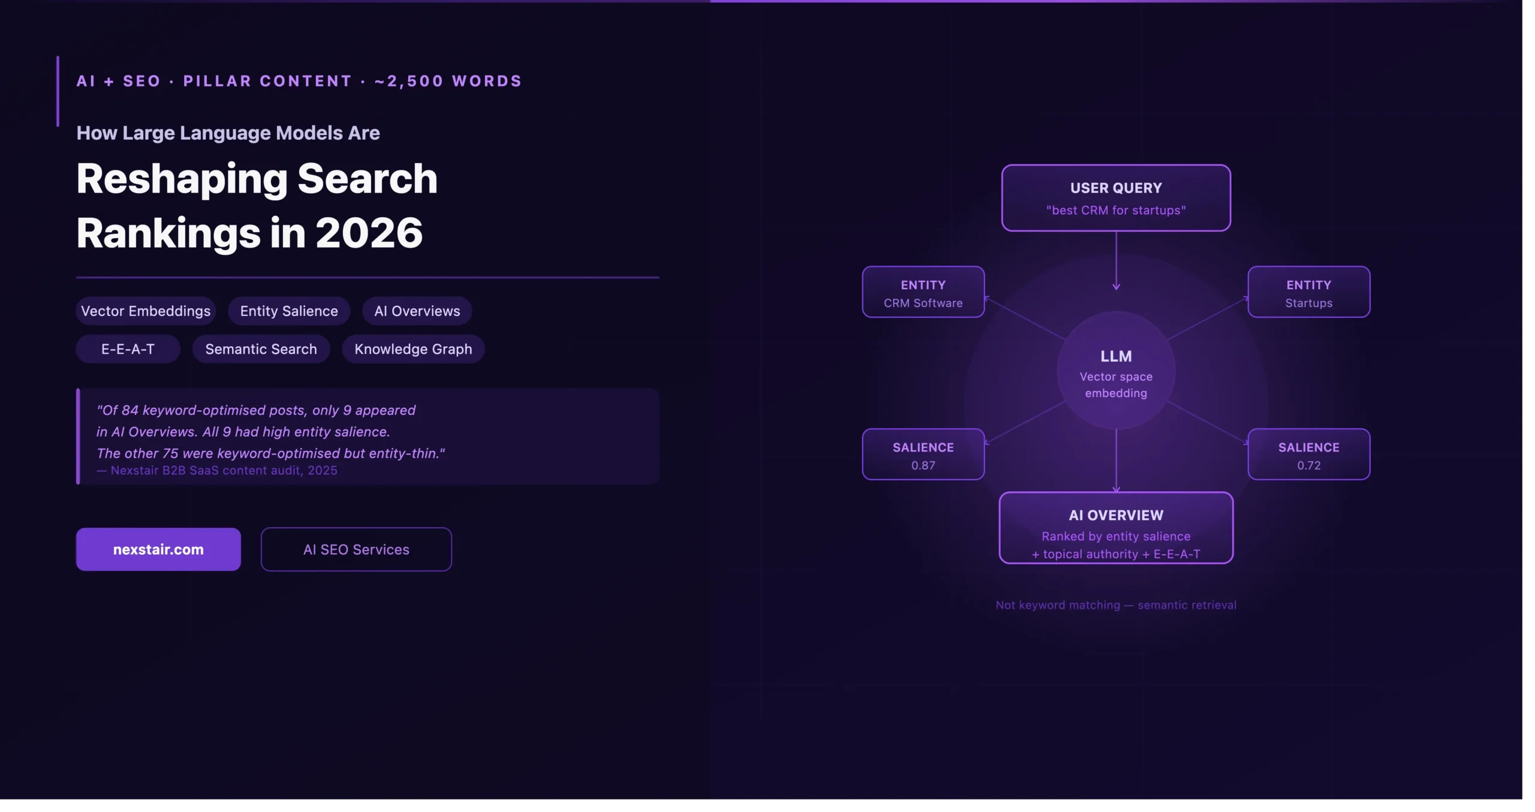Screen dimensions: 1535x812
Task: Click the Knowledge Graph tag
Action: click(413, 349)
